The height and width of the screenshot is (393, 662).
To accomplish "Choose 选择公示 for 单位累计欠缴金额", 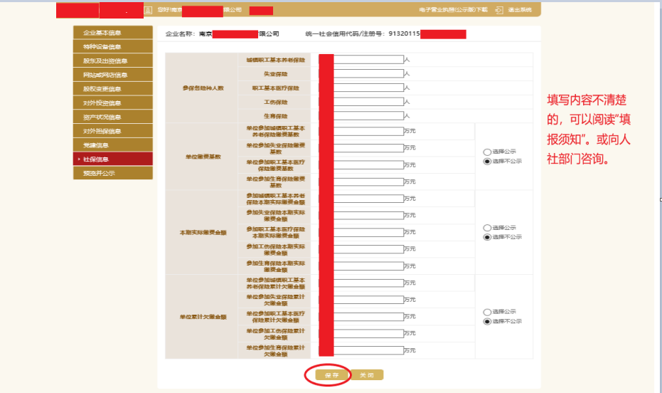I will (487, 312).
